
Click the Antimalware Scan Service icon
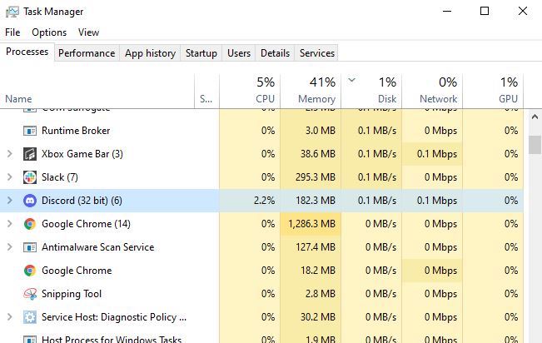(30, 247)
